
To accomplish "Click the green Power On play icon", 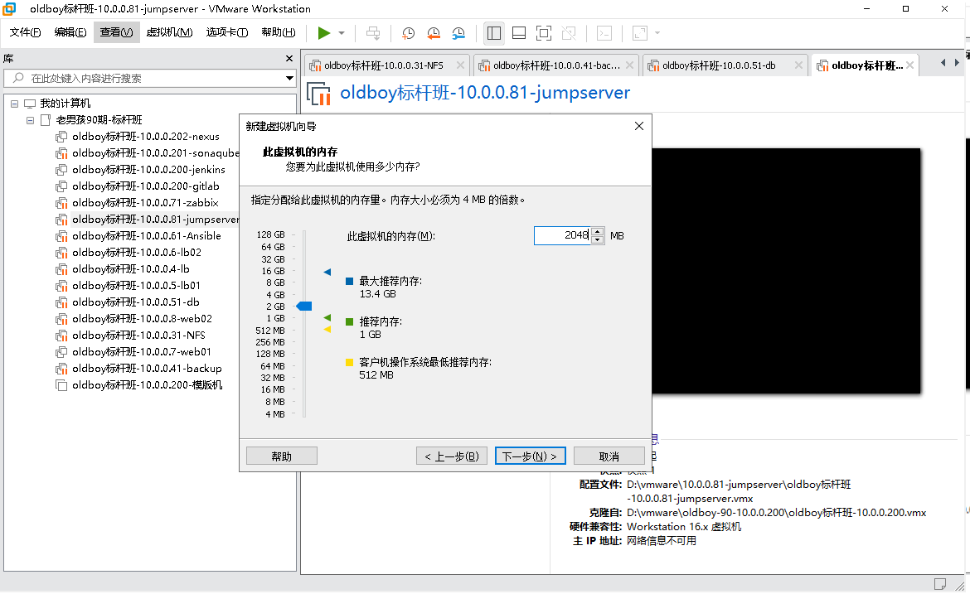I will pos(323,33).
